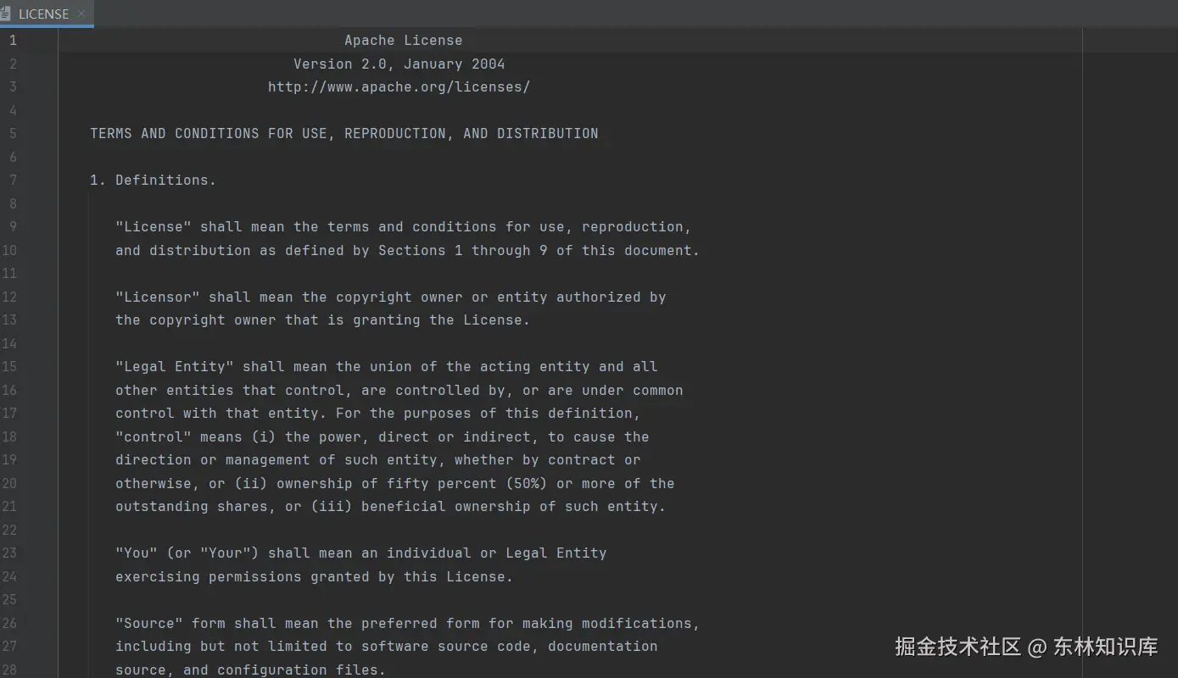The height and width of the screenshot is (678, 1178).
Task: Click the line "control with that entity. For the purposes"
Action: point(378,413)
